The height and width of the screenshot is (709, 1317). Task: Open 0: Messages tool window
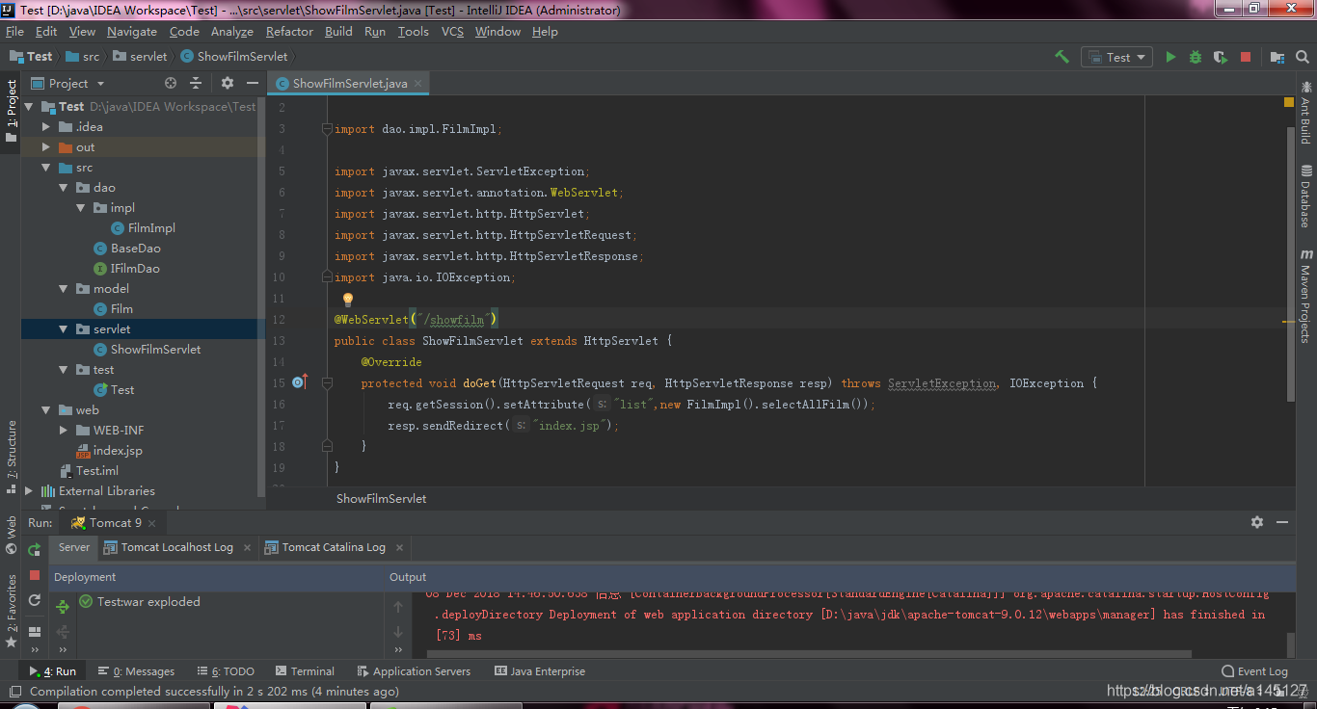(x=135, y=671)
